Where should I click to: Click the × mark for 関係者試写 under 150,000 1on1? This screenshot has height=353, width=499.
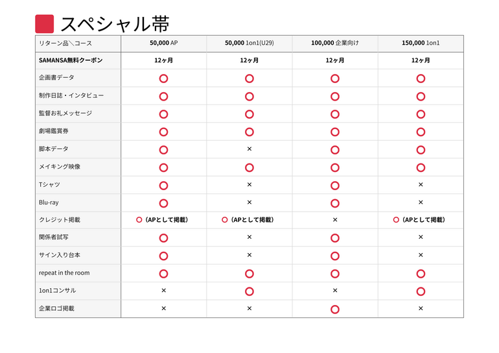421,237
